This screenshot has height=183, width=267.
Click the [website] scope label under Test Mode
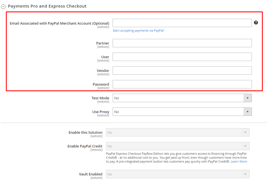tap(103, 102)
